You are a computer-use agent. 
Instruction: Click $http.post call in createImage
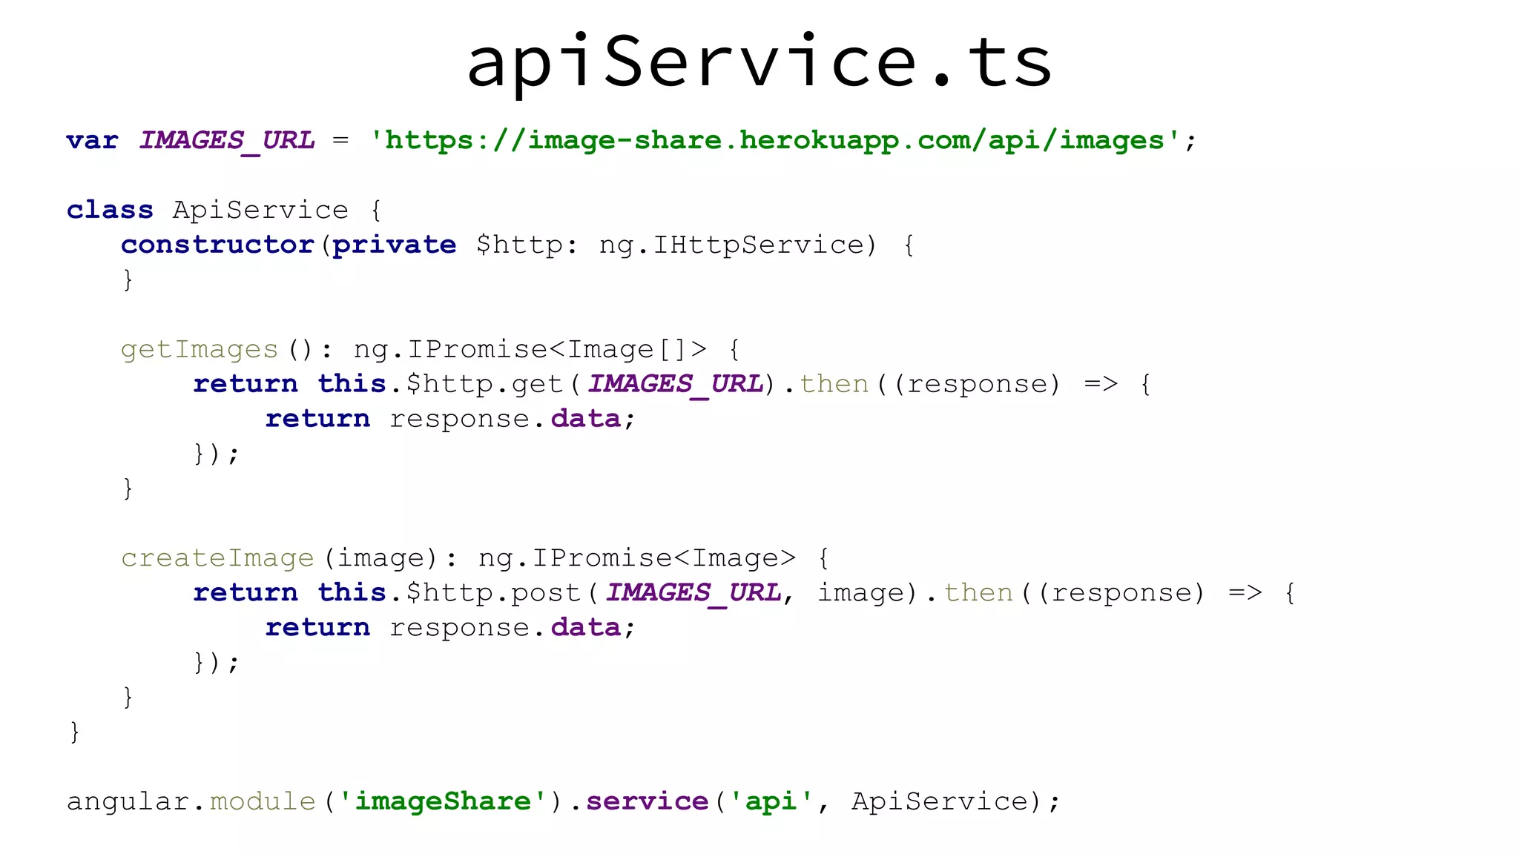click(492, 593)
